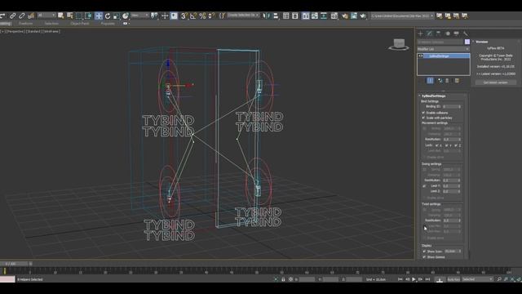
Task: Click the Select and Place tool
Action: tap(125, 16)
